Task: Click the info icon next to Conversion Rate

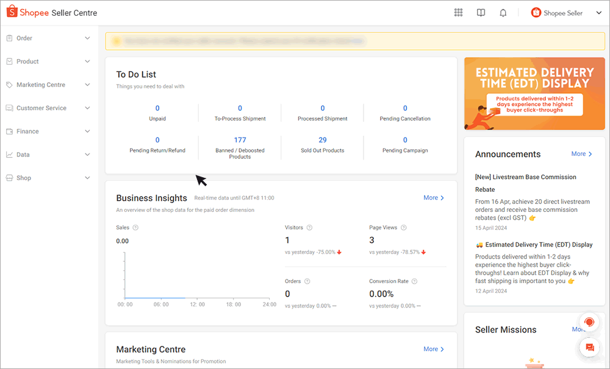Action: click(414, 282)
